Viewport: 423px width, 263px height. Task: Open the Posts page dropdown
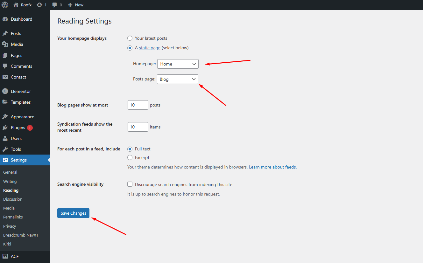click(177, 79)
